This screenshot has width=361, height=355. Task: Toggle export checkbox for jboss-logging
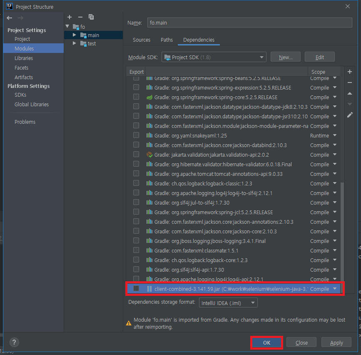click(136, 240)
